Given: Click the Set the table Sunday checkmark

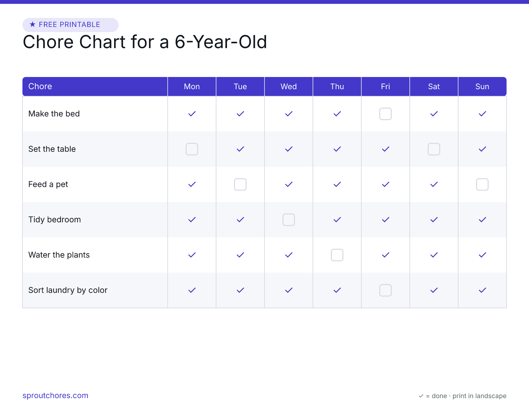Looking at the screenshot, I should tap(482, 149).
